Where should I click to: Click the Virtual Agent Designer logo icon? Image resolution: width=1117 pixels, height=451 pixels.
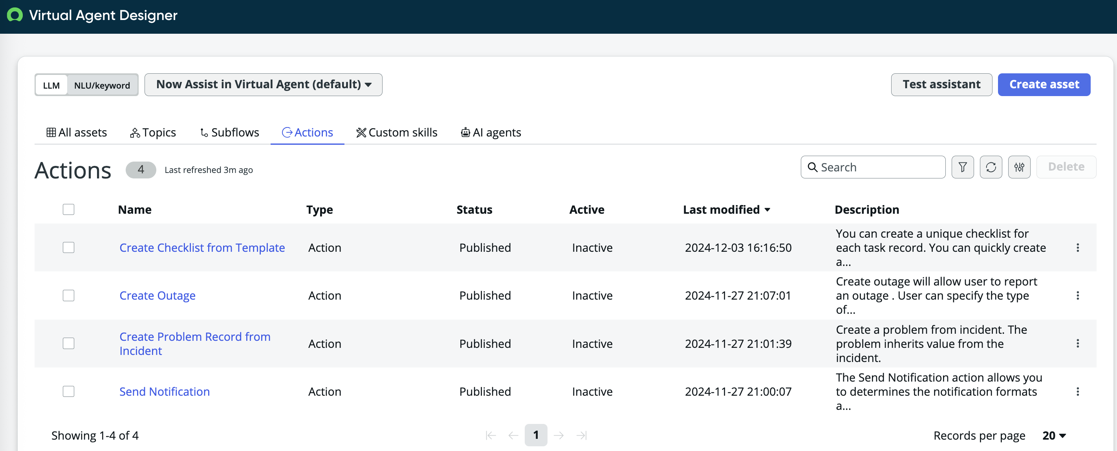tap(15, 15)
